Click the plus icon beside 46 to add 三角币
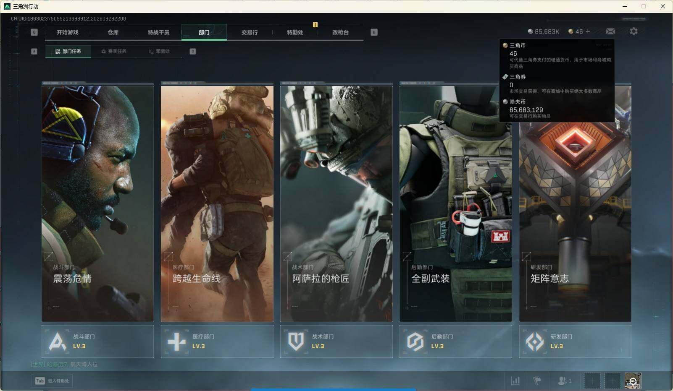Screen dimensions: 673x391 588,31
